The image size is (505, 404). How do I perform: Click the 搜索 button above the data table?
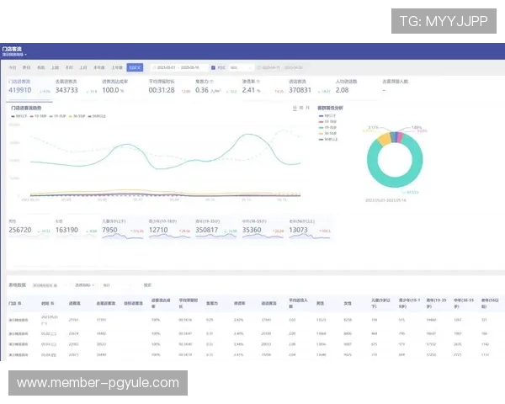point(147,285)
